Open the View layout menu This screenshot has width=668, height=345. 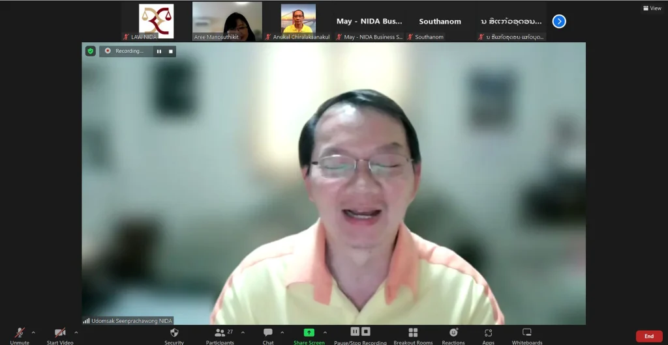[652, 8]
